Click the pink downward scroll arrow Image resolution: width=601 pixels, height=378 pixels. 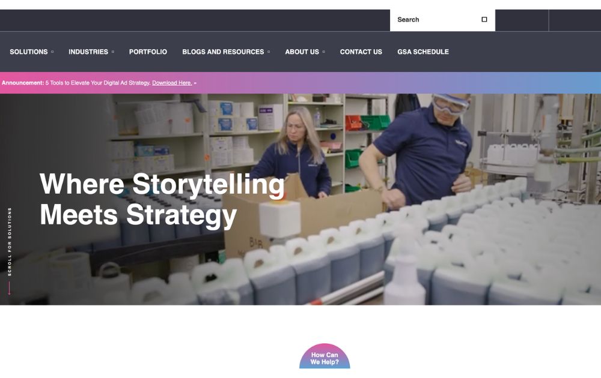click(9, 288)
